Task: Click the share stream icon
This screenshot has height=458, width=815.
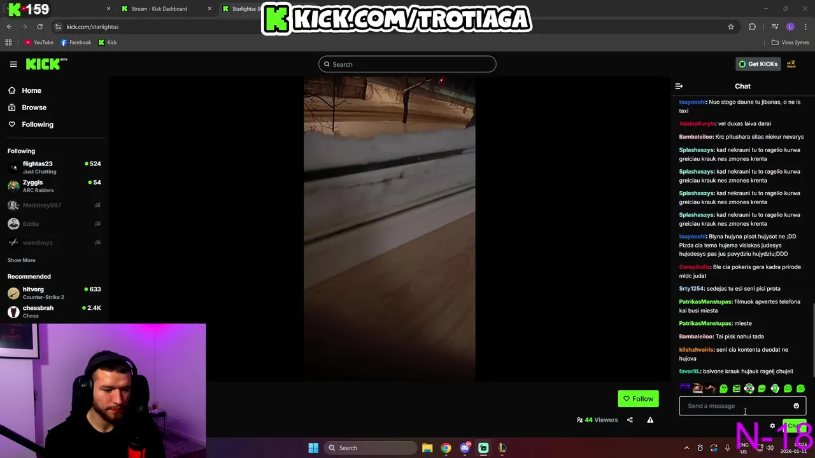Action: click(x=630, y=420)
